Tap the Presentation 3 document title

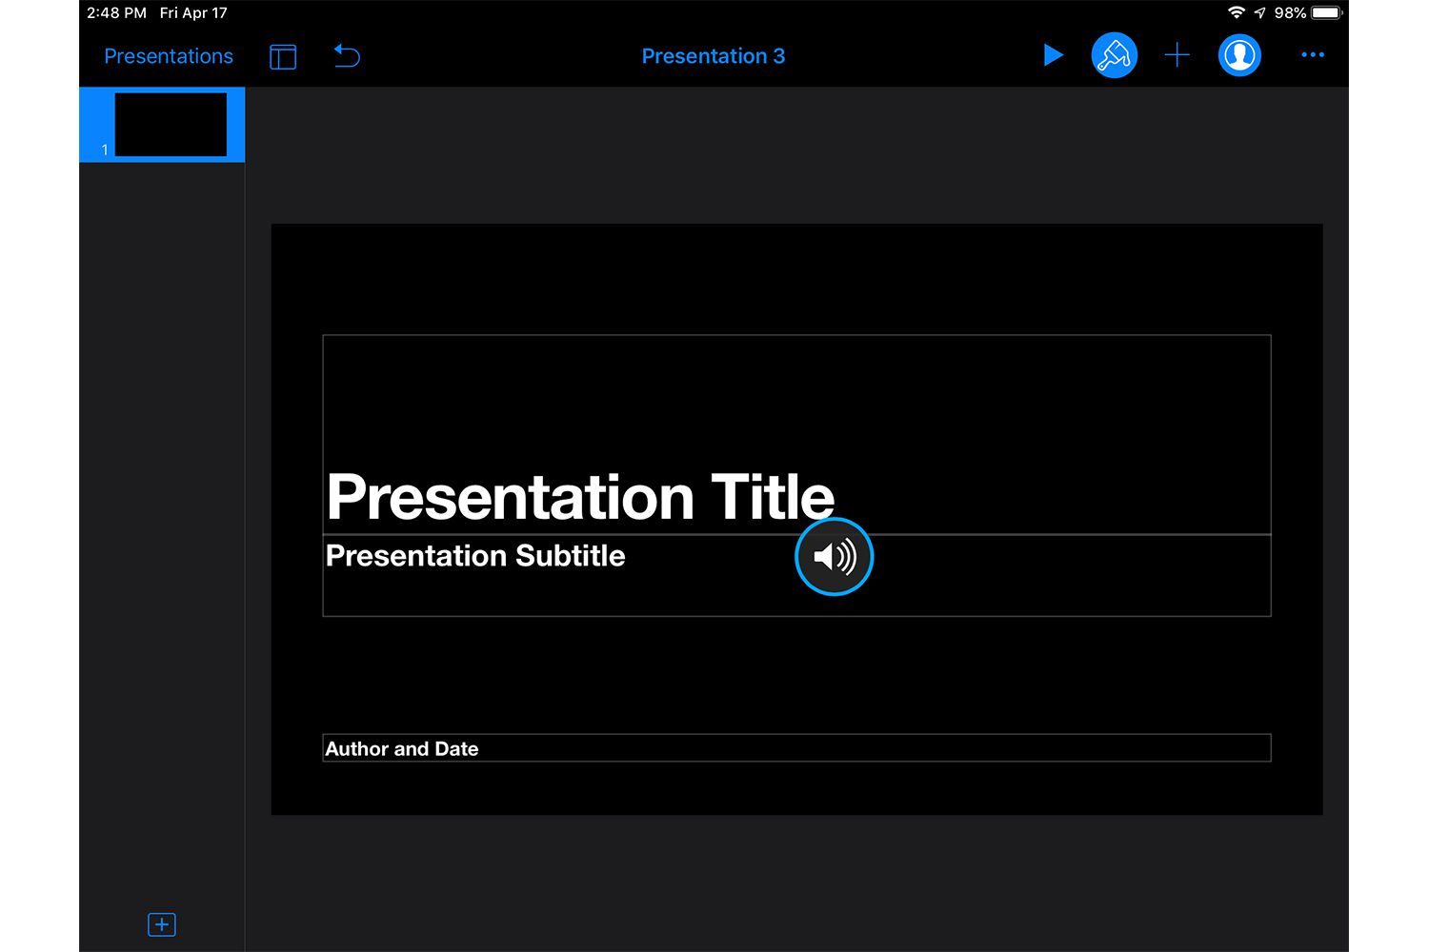(x=713, y=56)
